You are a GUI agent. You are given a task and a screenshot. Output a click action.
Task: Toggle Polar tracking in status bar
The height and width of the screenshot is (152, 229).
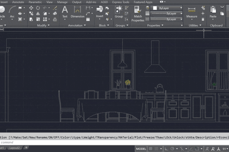tap(172, 149)
